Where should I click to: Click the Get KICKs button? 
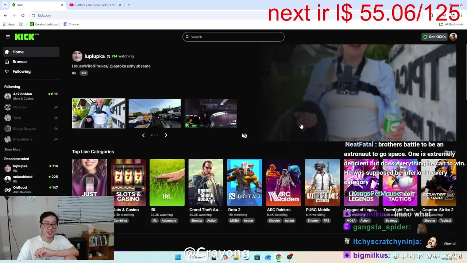pyautogui.click(x=434, y=37)
